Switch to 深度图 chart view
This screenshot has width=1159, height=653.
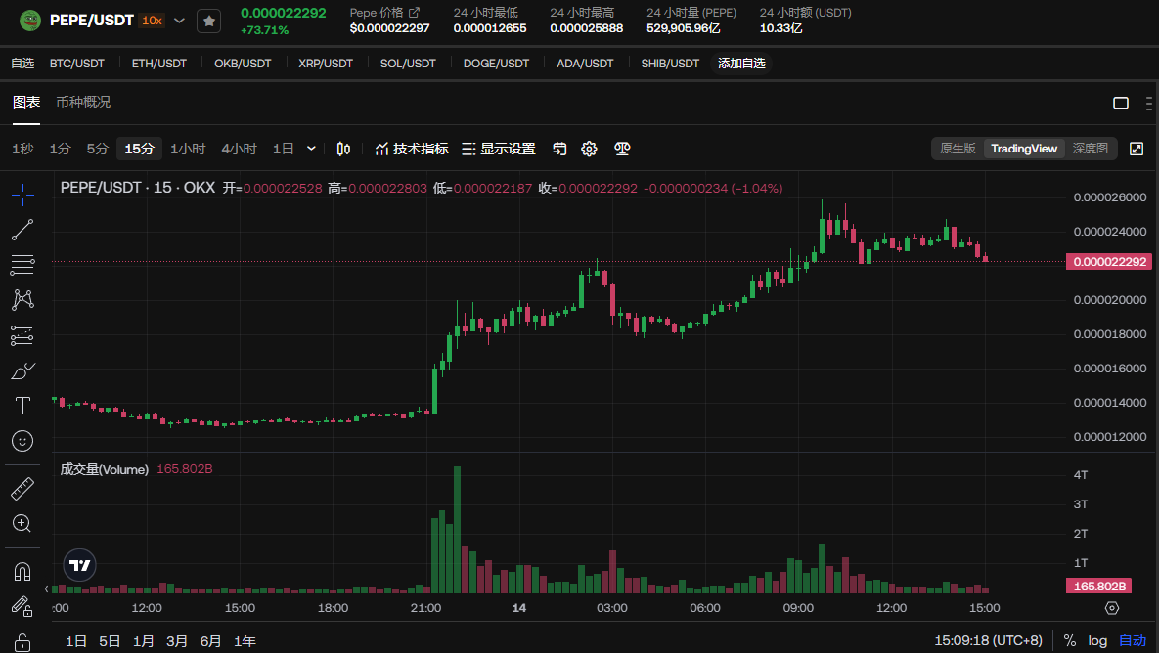coord(1090,149)
